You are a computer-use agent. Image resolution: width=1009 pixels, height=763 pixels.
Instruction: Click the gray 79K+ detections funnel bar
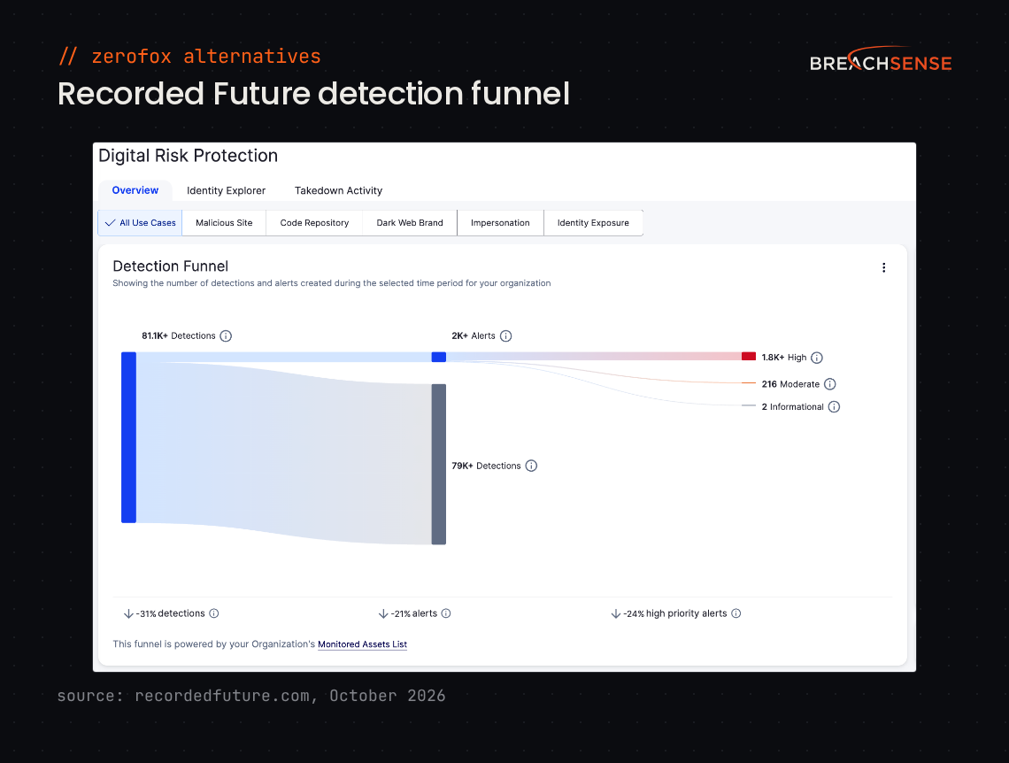(x=439, y=465)
